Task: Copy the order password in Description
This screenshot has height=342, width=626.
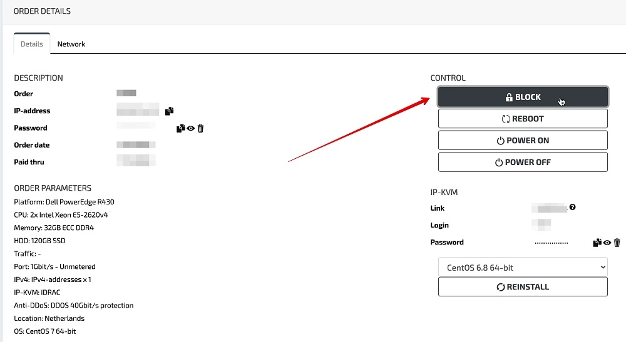Action: (180, 128)
